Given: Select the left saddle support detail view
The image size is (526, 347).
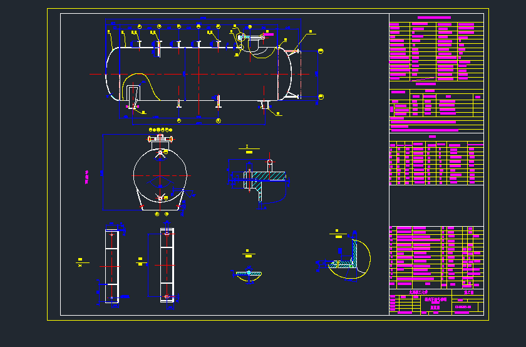Looking at the screenshot, I should pos(112,266).
